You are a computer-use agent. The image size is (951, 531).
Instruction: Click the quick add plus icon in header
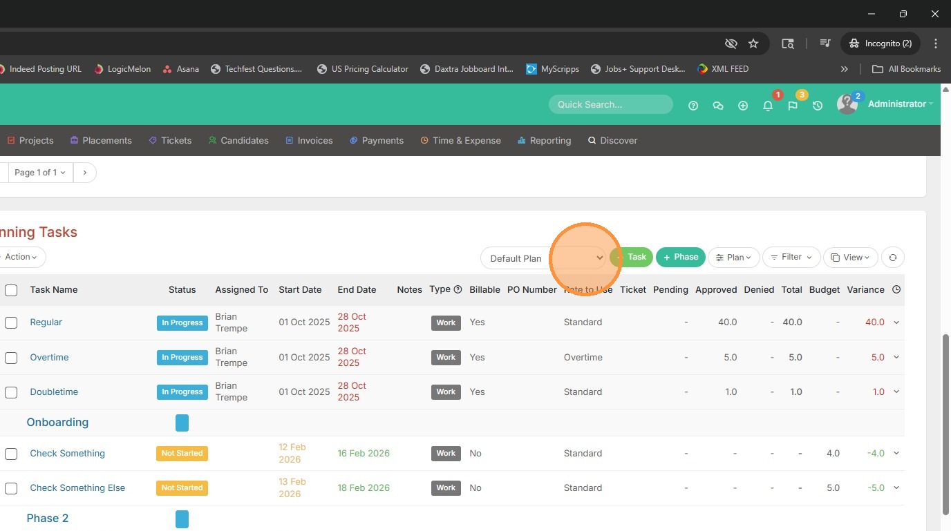coord(743,106)
